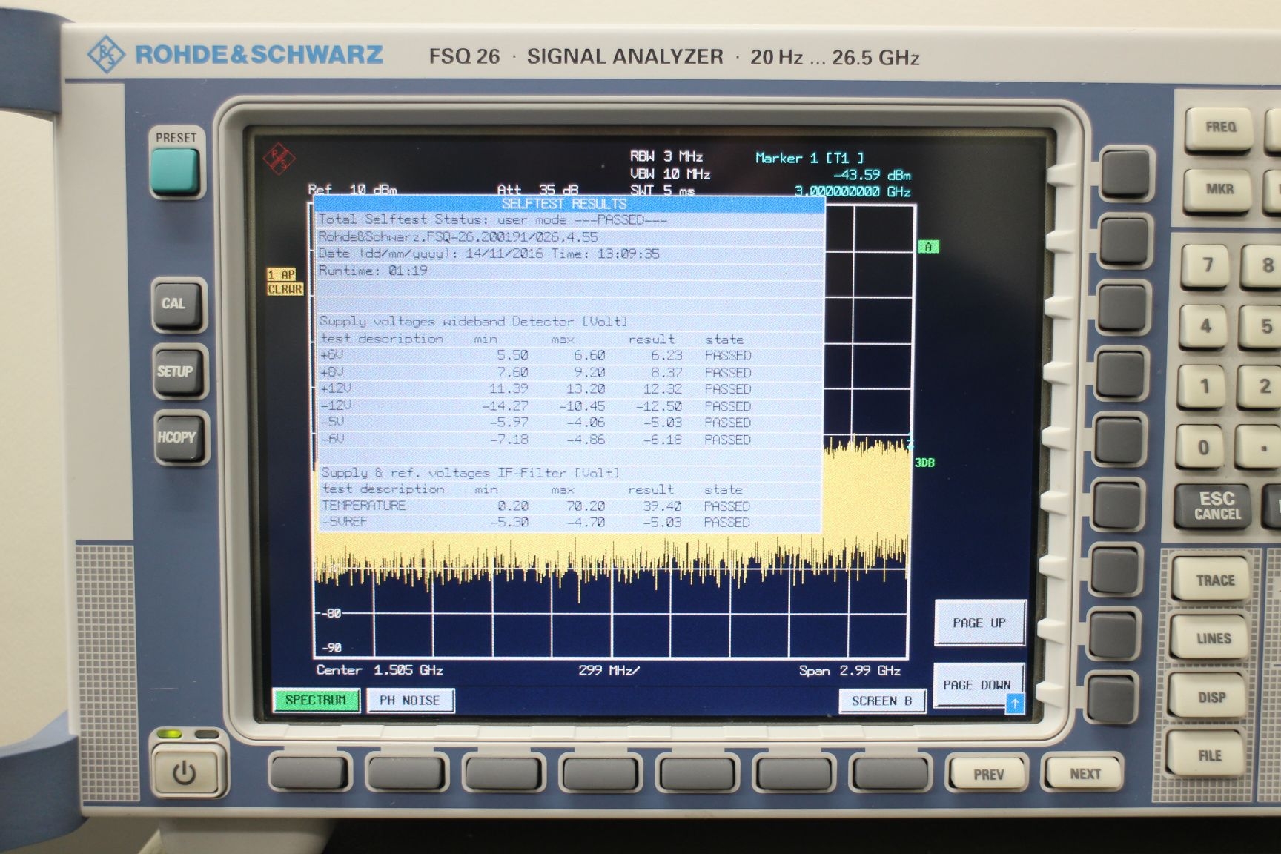Image resolution: width=1281 pixels, height=854 pixels.
Task: Click the CLRWR trace mode label
Action: tap(285, 289)
